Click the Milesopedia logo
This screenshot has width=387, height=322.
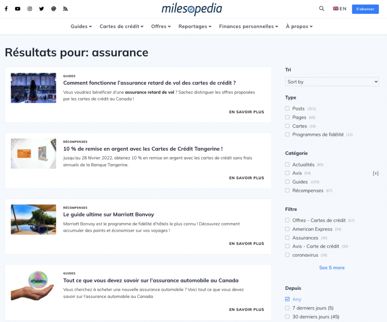pyautogui.click(x=192, y=9)
